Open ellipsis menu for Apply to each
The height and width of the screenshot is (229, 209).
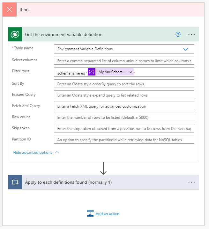(x=191, y=182)
